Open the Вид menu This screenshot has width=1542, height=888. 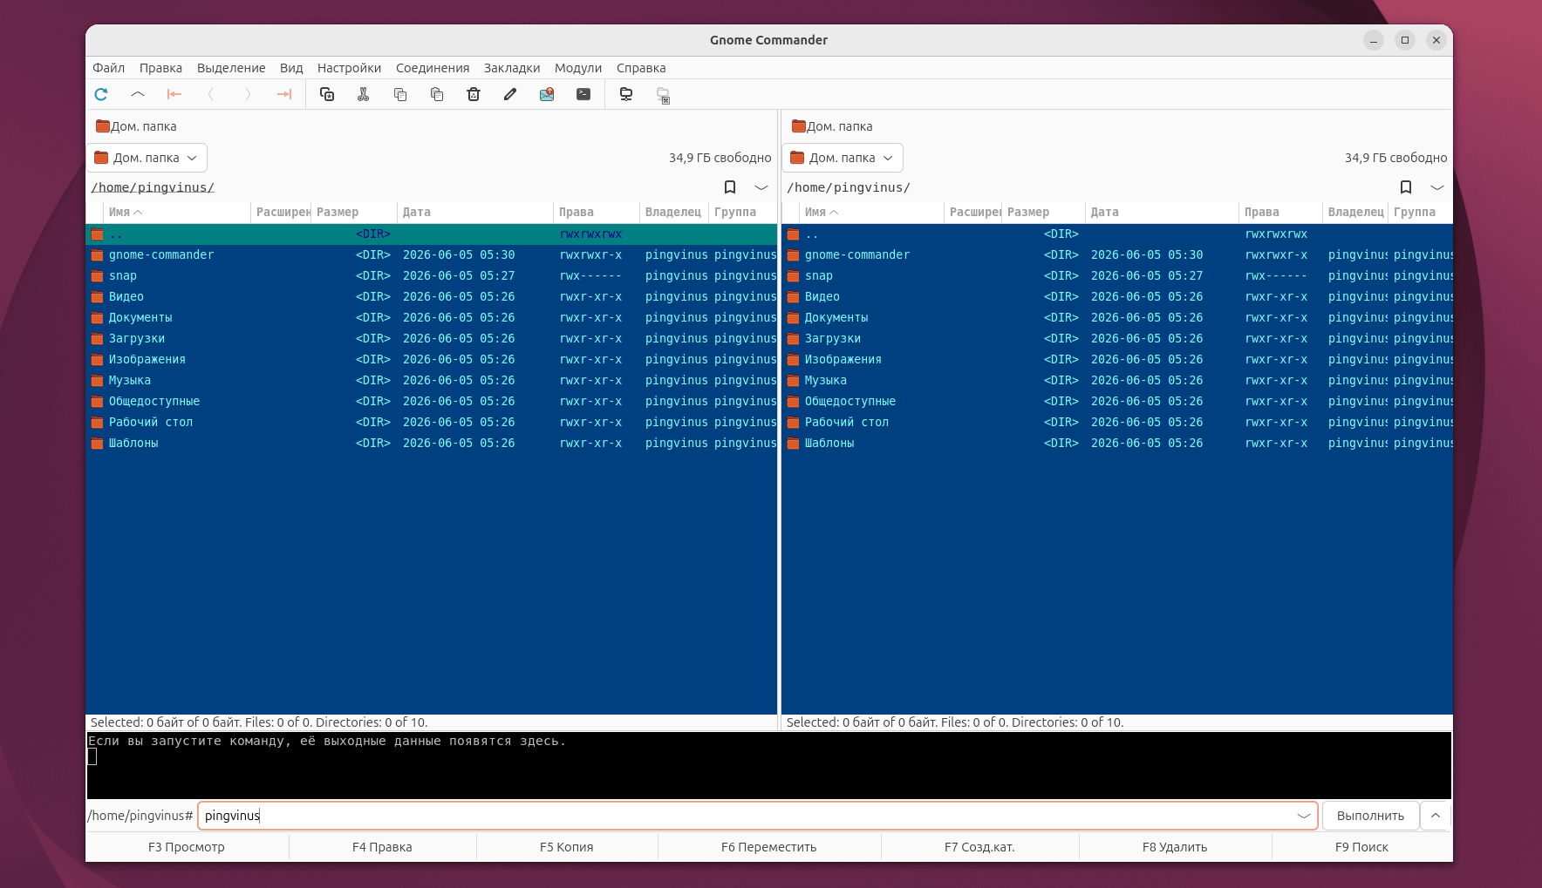tap(291, 68)
